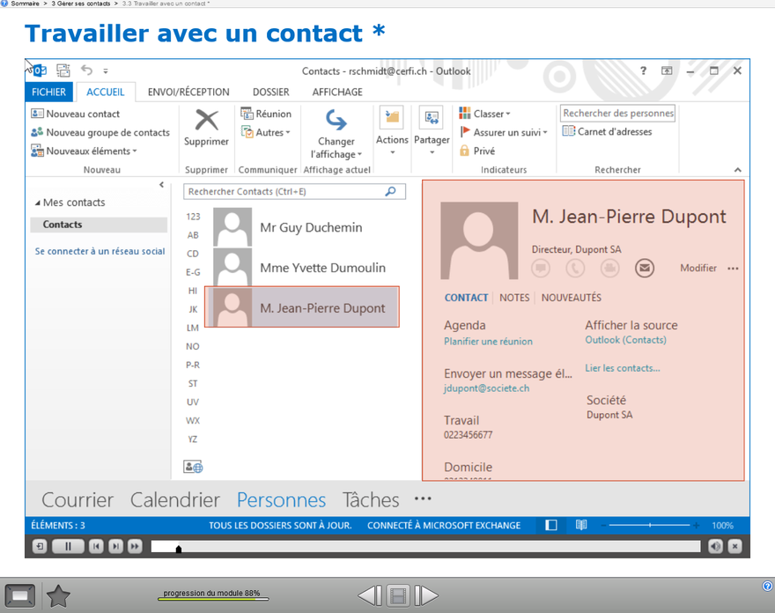The height and width of the screenshot is (613, 775).
Task: Click the email envelope icon on contact card
Action: 645,268
